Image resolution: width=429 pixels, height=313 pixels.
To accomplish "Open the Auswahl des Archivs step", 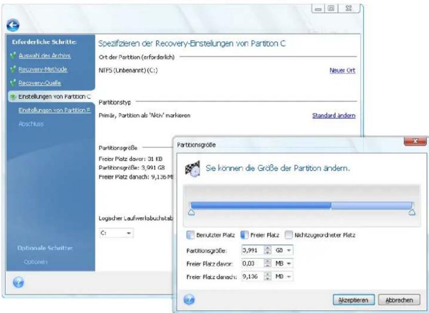I will [x=44, y=56].
